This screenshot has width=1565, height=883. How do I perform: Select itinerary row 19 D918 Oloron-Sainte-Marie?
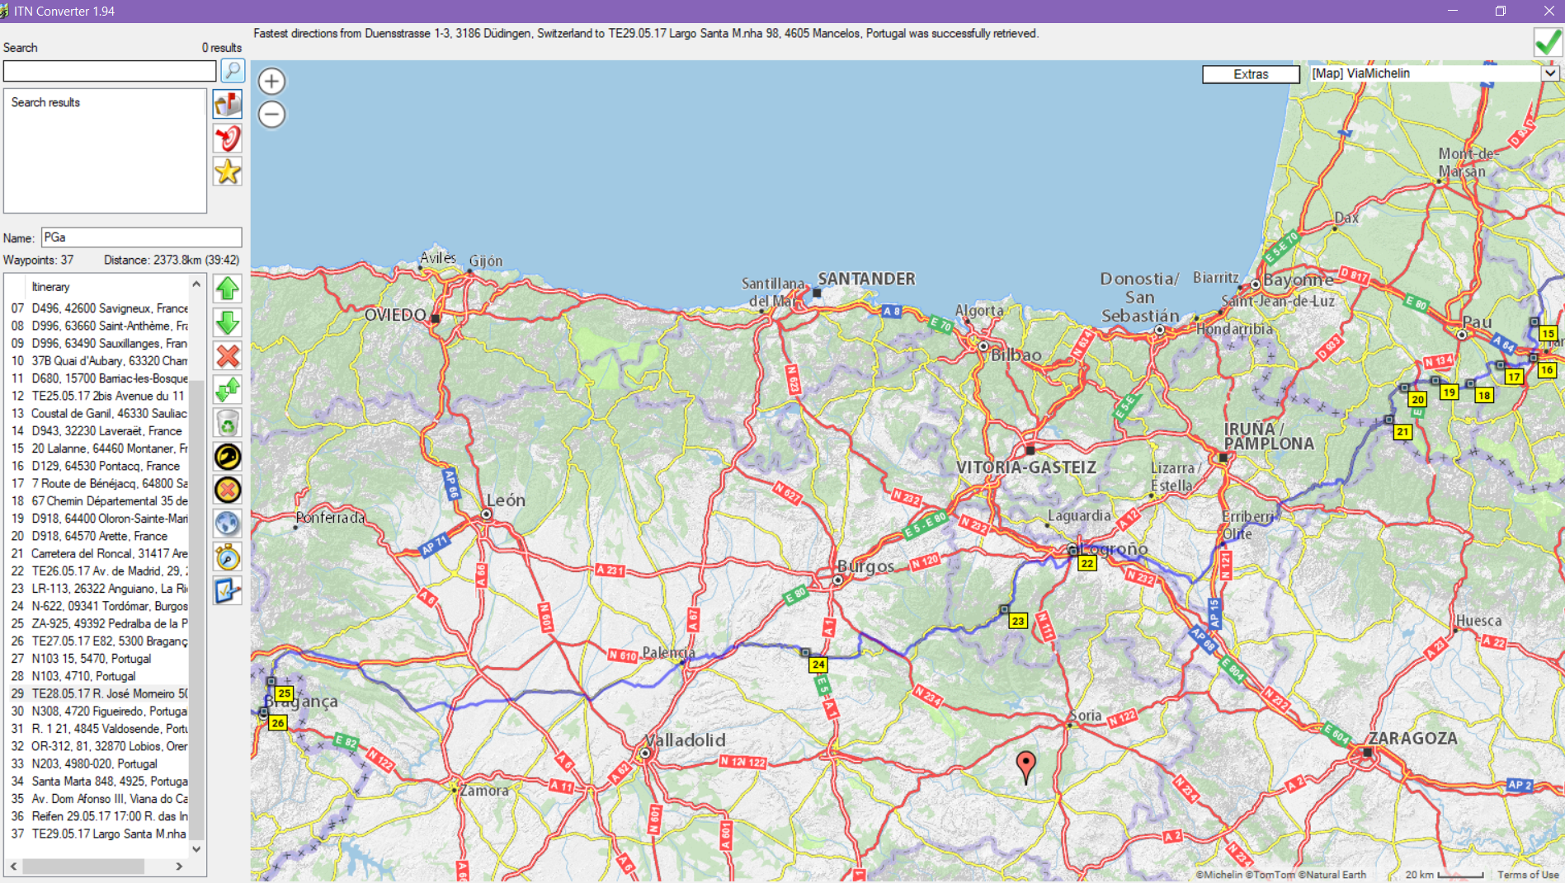point(99,519)
